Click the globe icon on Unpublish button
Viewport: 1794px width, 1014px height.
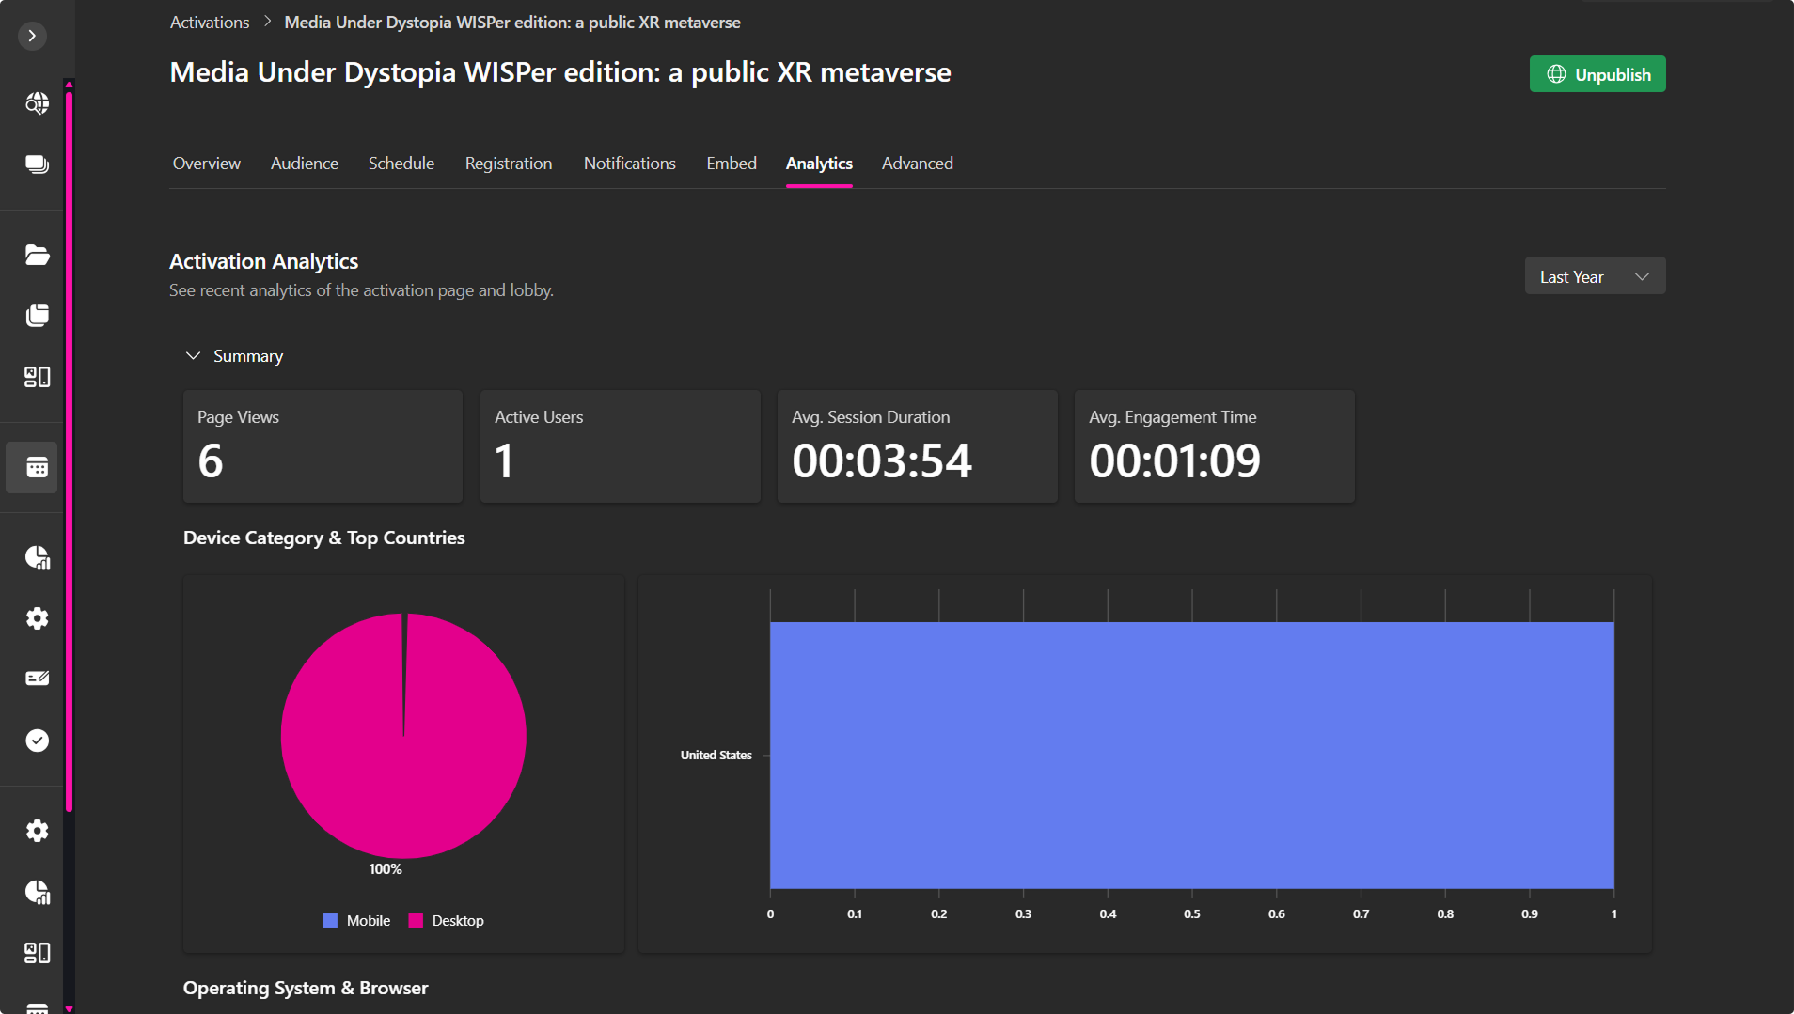(x=1556, y=74)
